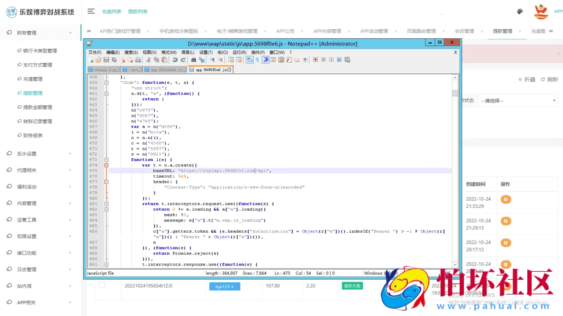Collapse code fold at line 473

[107, 160]
